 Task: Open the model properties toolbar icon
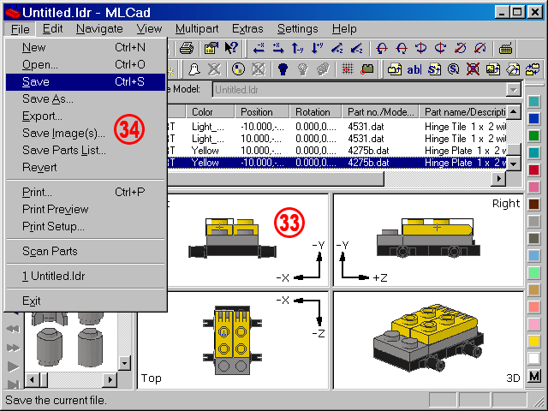[x=211, y=48]
